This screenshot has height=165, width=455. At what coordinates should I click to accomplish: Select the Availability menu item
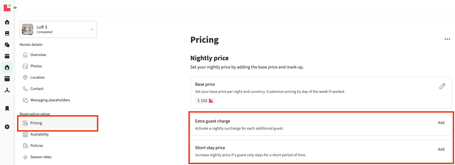pos(39,134)
